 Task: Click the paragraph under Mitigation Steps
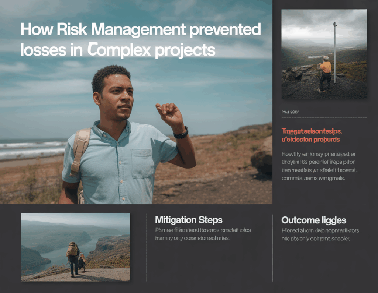click(x=203, y=234)
